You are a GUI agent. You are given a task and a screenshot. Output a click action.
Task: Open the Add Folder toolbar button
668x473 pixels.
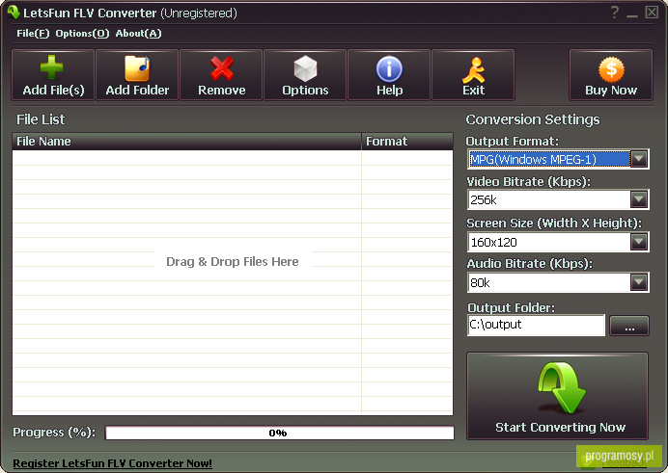(137, 75)
